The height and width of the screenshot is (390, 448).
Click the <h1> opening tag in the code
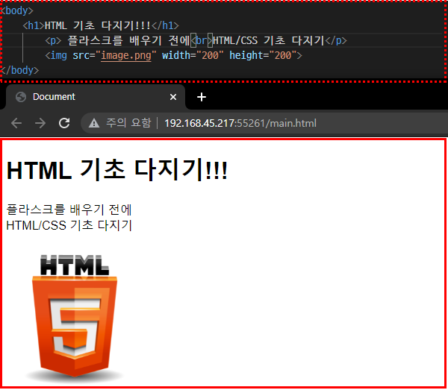[x=34, y=25]
